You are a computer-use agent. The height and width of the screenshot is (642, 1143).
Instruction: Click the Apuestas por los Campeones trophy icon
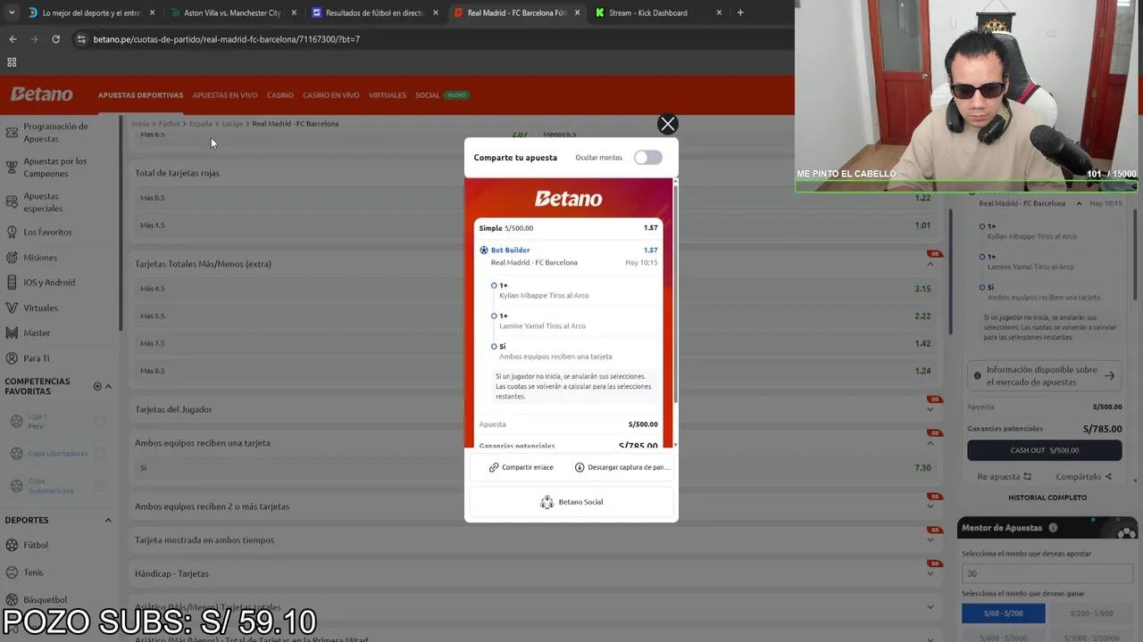tap(12, 167)
